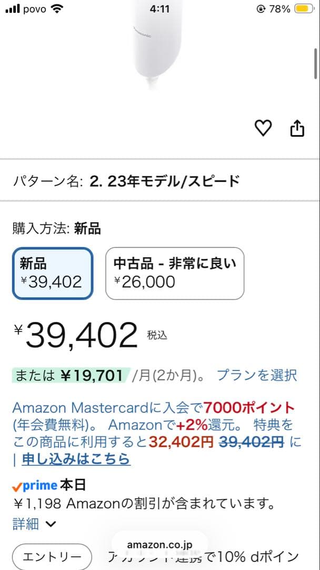Switch purchase method to used condition

[x=175, y=273]
